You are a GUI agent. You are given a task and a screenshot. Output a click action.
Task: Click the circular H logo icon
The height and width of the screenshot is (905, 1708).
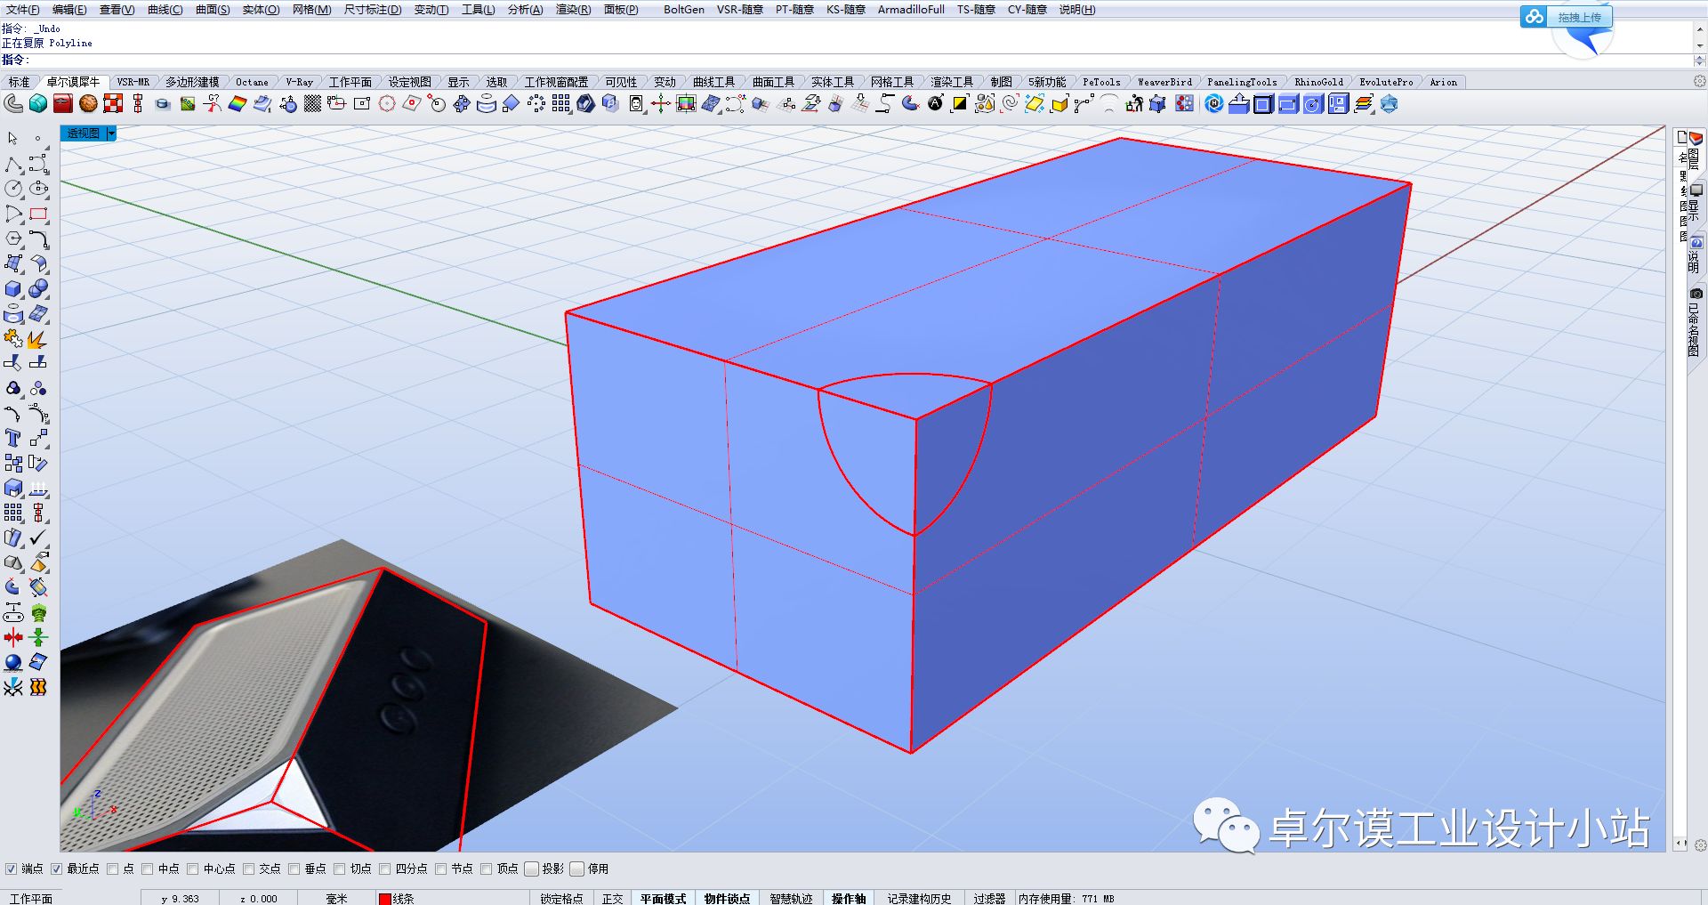click(1214, 104)
